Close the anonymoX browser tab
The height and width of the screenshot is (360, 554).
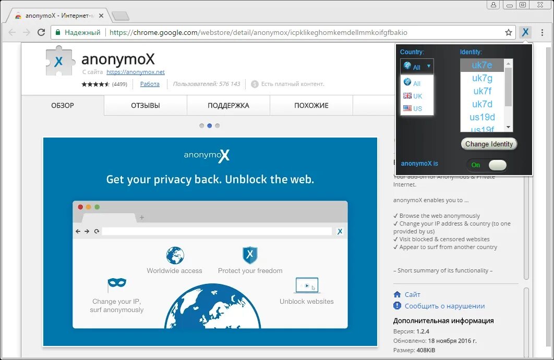click(x=101, y=16)
